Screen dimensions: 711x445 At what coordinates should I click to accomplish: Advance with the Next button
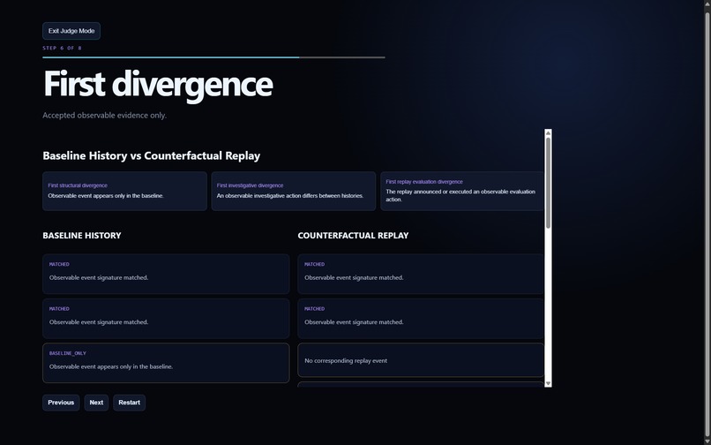click(x=96, y=403)
